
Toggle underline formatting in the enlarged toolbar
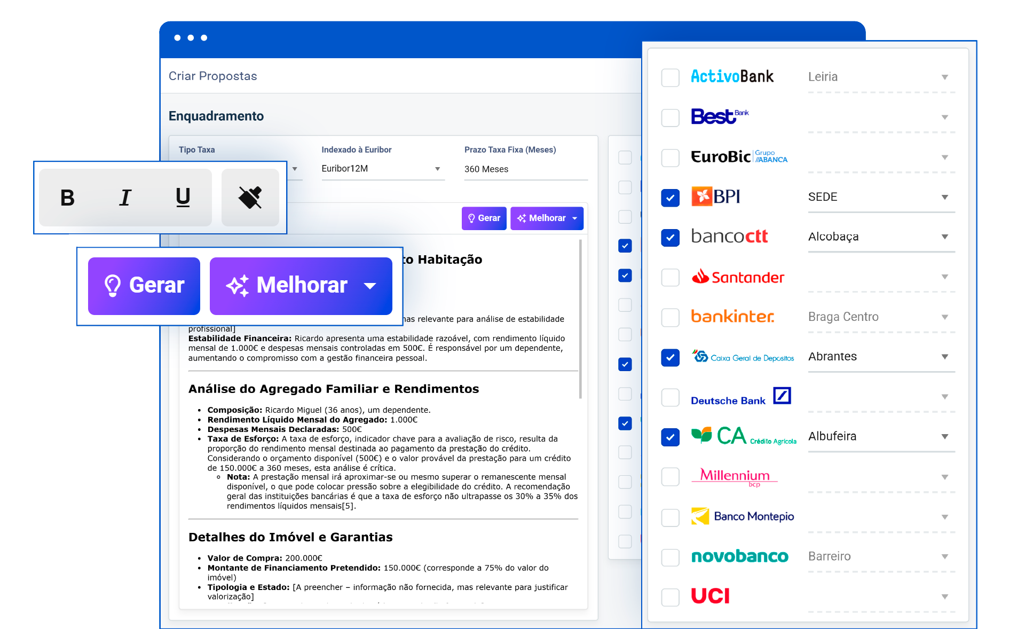point(183,198)
